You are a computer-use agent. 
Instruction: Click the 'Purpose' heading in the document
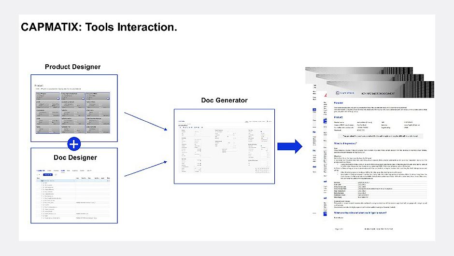[339, 103]
